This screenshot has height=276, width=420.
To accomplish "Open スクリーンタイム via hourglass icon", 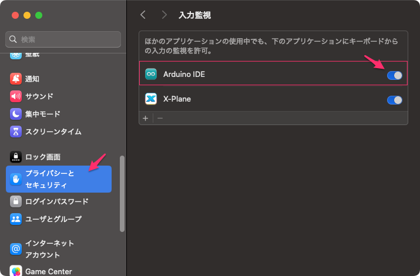I will point(16,132).
